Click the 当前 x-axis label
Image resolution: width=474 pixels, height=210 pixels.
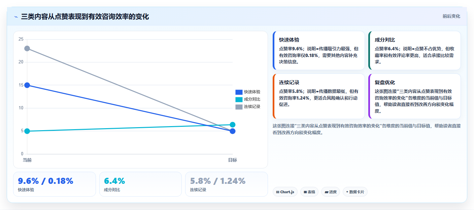[27, 160]
